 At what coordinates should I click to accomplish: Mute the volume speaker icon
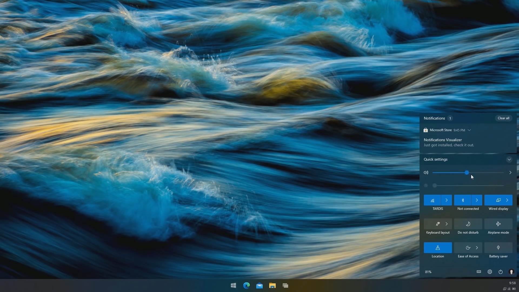click(426, 172)
